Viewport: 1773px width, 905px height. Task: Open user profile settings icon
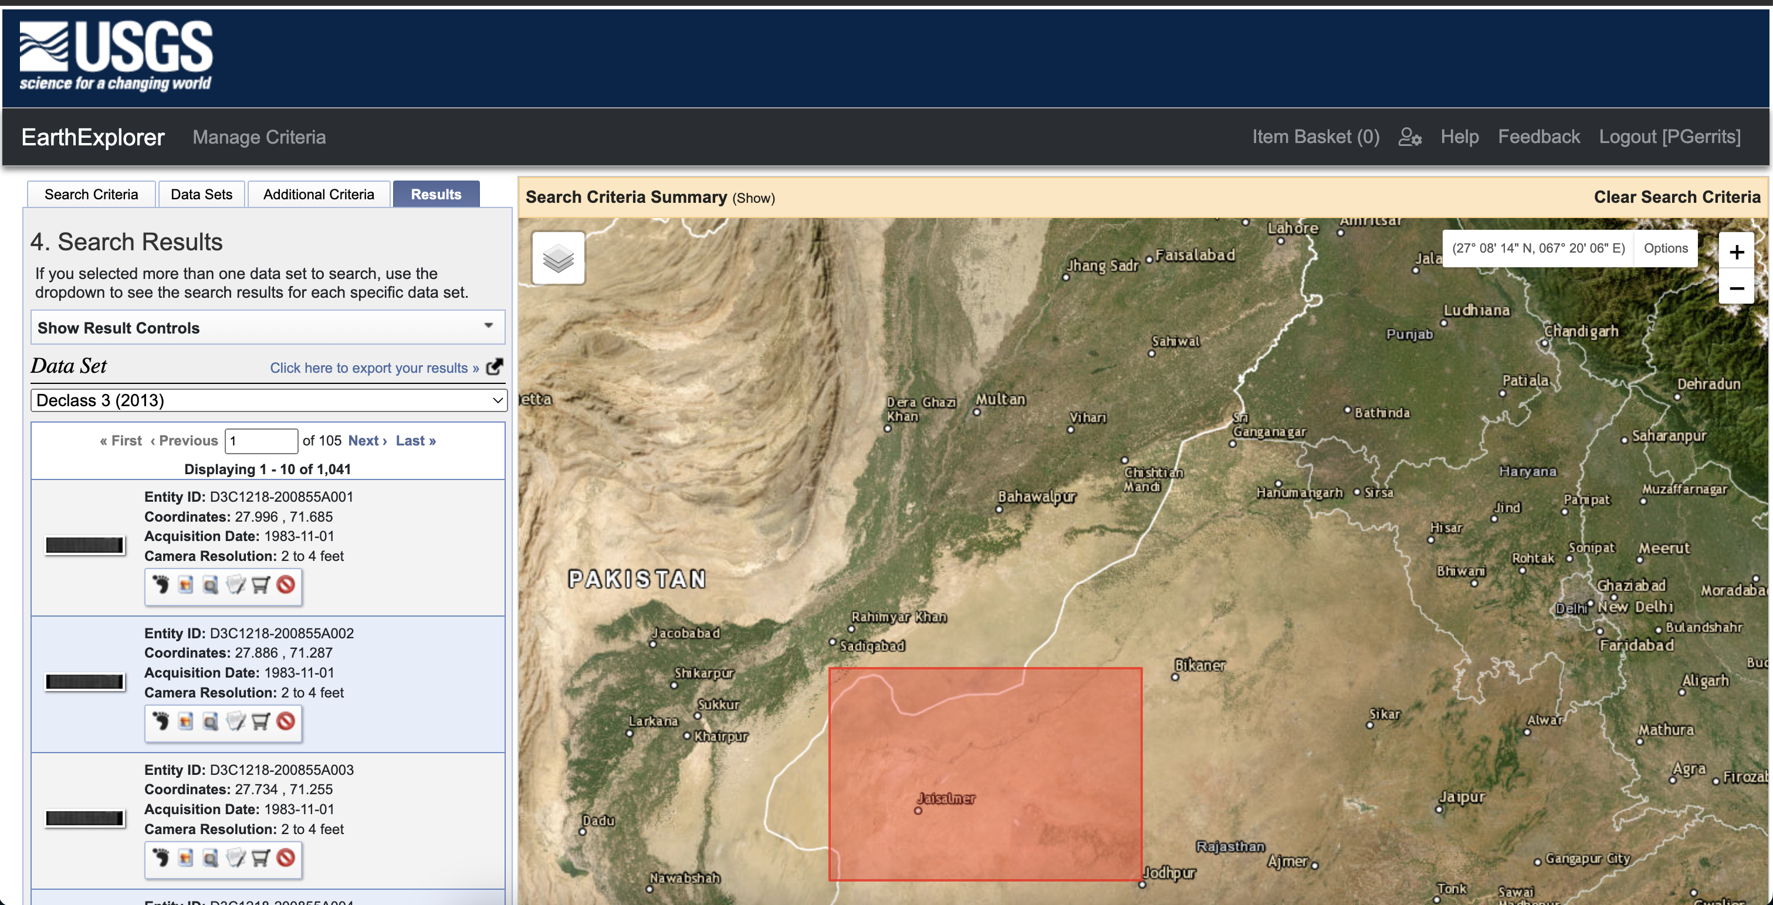point(1410,137)
